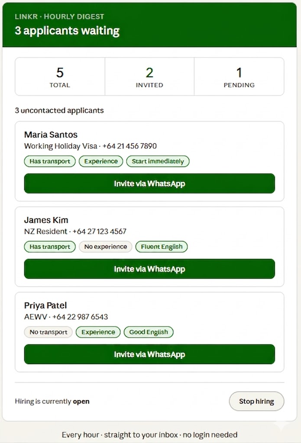Open the PENDING applicant stat
This screenshot has width=301, height=443.
(239, 77)
